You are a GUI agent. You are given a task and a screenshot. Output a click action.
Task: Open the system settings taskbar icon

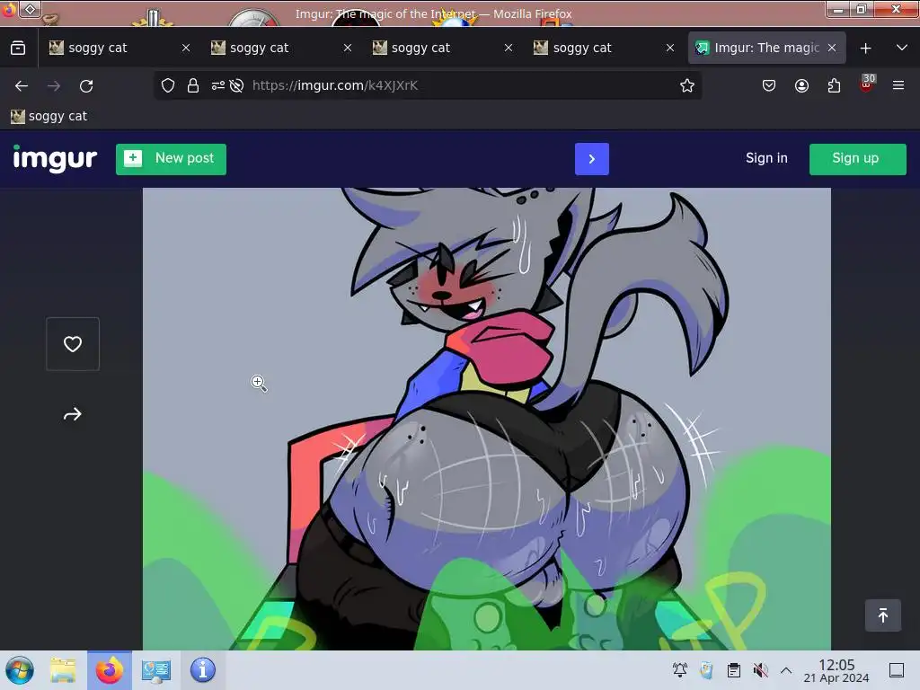156,670
